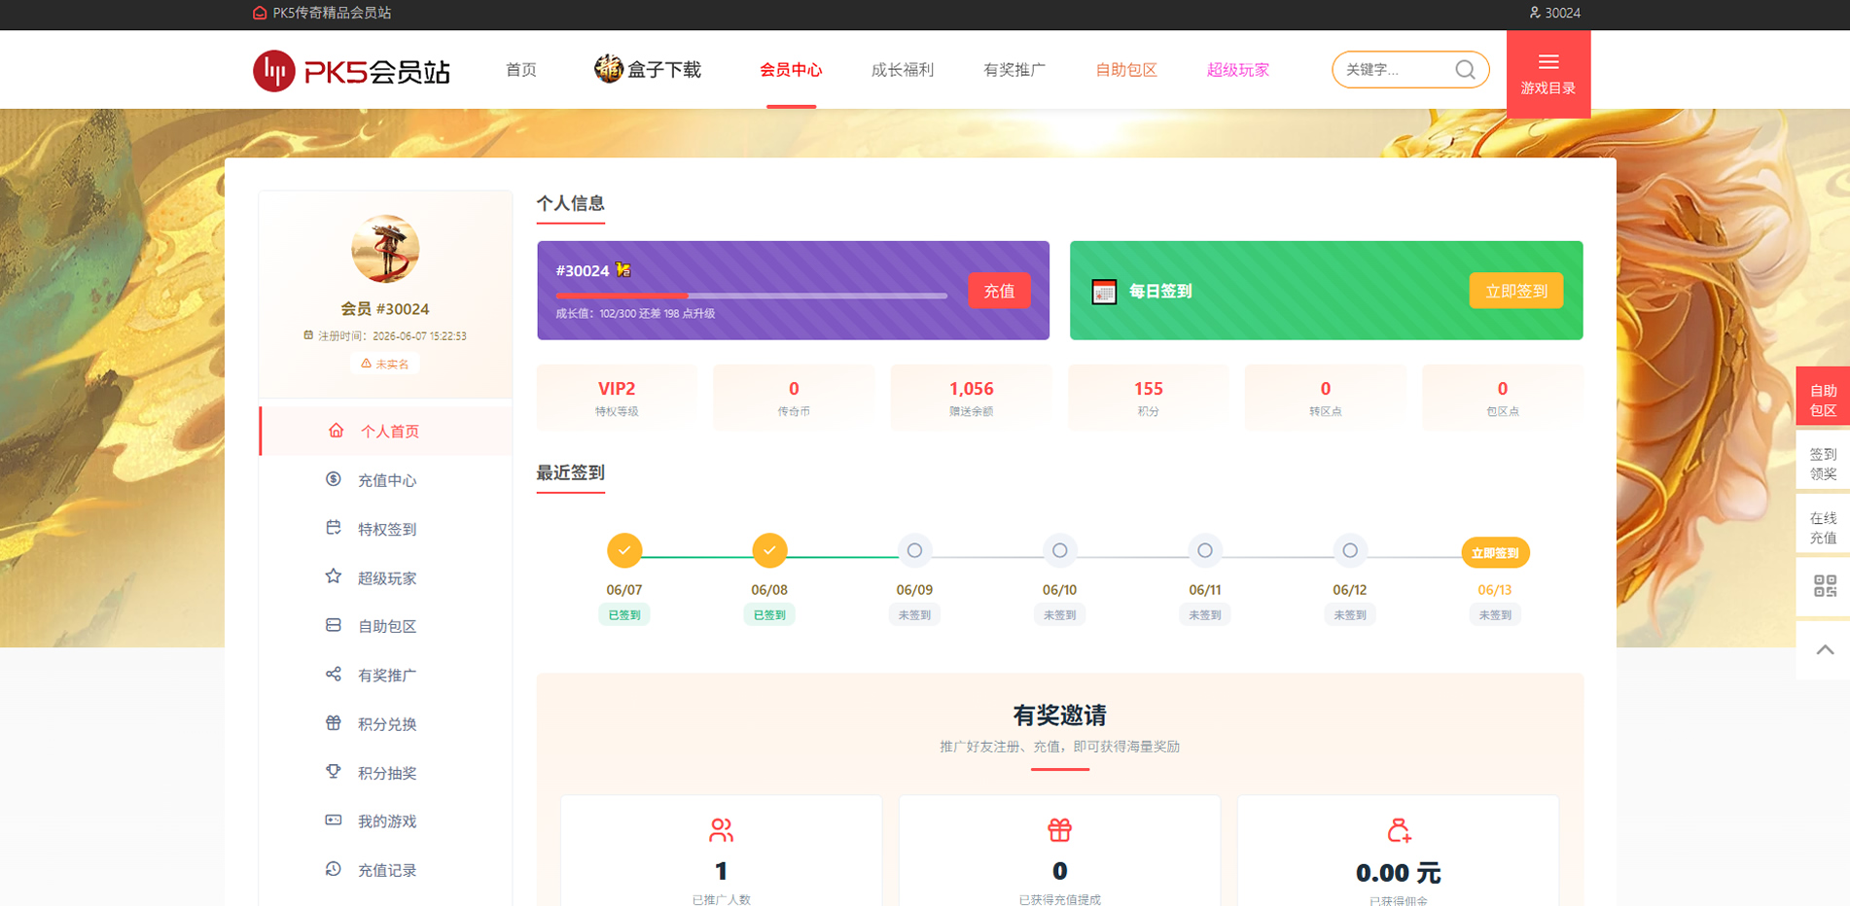Click the 0.00 元 commission value
Image resolution: width=1850 pixels, height=906 pixels.
coord(1399,872)
